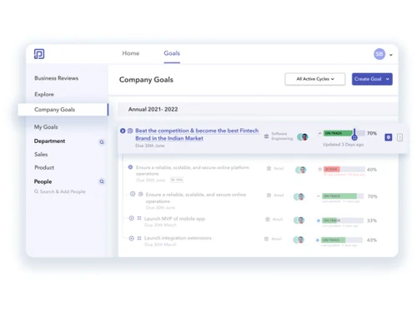This screenshot has width=417, height=312.
Task: Expand Launch MVP of mobile app
Action: 132,218
